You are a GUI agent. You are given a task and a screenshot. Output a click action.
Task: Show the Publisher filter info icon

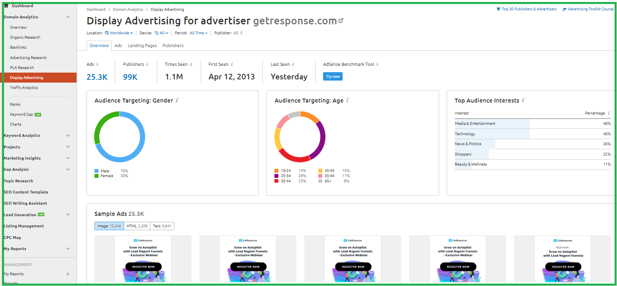(242, 33)
